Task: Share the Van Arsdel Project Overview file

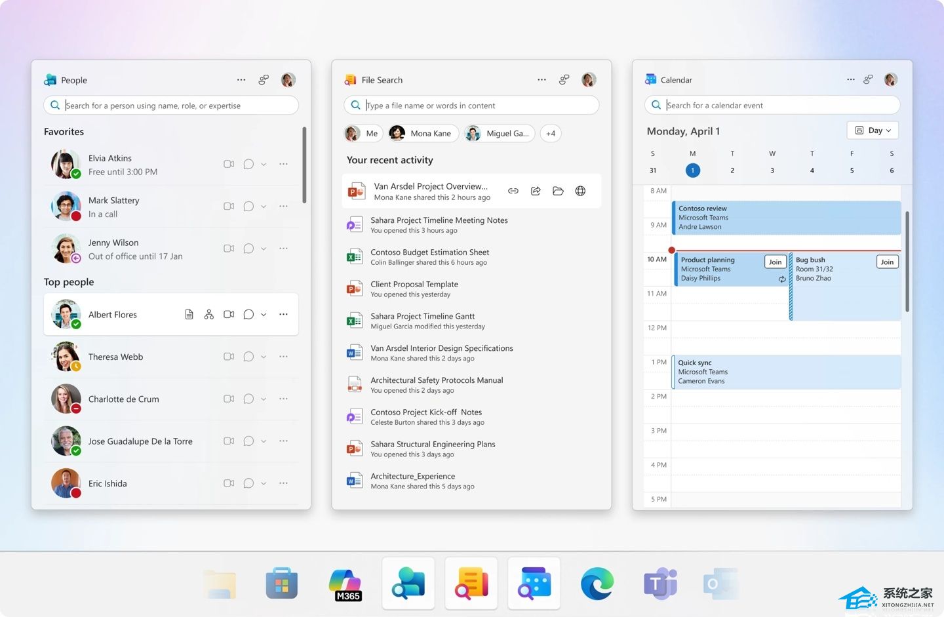Action: [536, 191]
